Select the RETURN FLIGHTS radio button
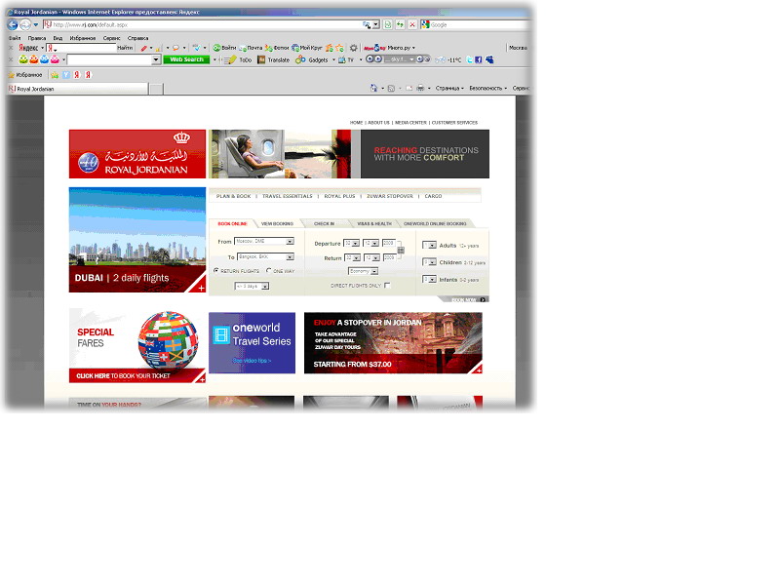 pos(215,271)
